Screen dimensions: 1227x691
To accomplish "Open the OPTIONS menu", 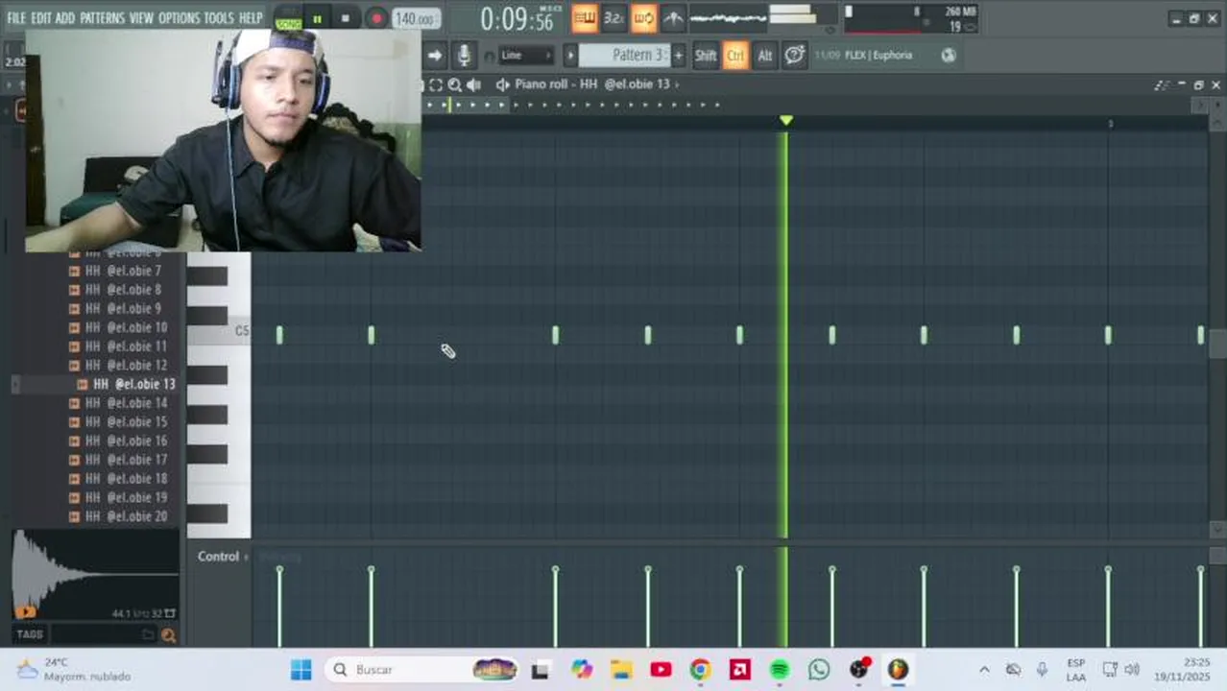I will [179, 18].
